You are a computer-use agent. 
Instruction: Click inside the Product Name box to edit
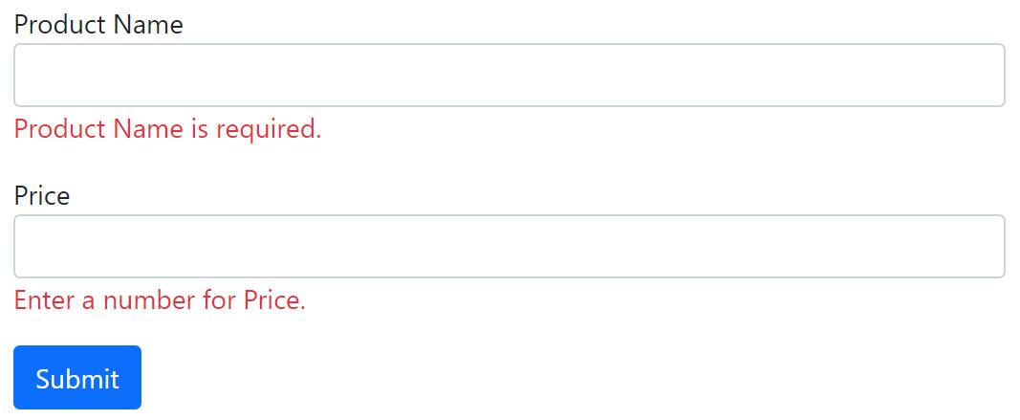(510, 75)
